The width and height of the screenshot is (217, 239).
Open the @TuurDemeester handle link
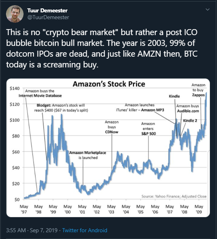tap(48, 18)
